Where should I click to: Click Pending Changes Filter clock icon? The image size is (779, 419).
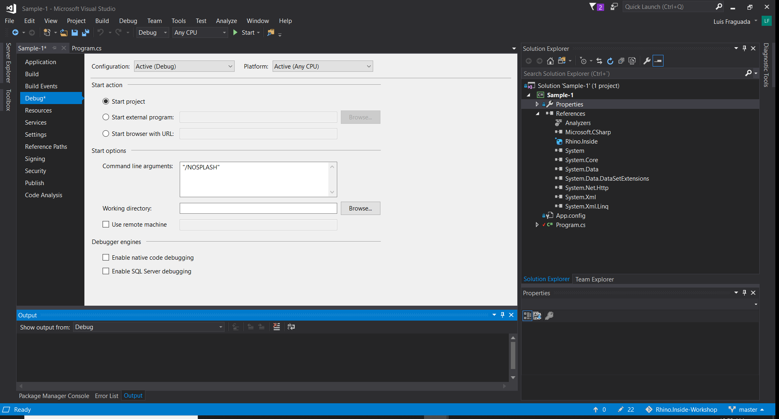tap(583, 61)
